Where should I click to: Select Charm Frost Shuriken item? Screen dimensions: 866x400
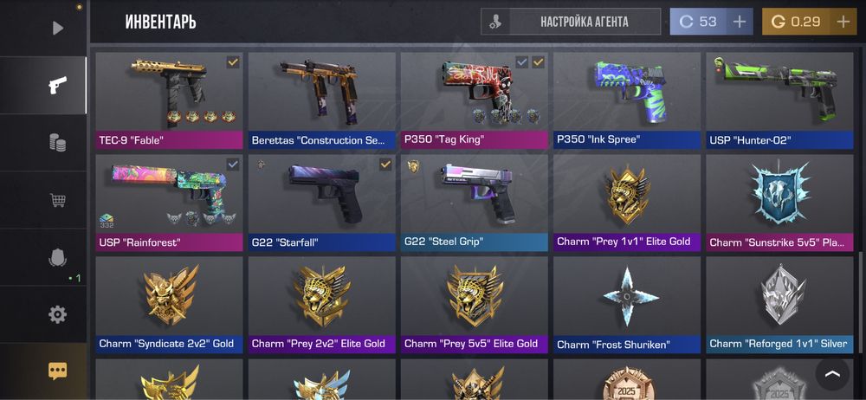[627, 305]
